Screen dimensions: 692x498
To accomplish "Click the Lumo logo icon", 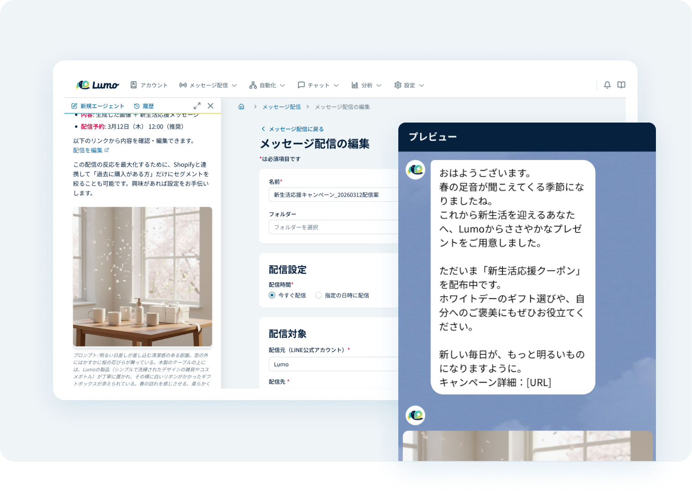I will pos(84,85).
